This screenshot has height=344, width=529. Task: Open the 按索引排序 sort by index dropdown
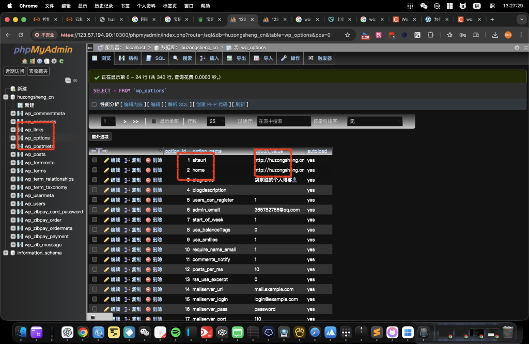[375, 121]
